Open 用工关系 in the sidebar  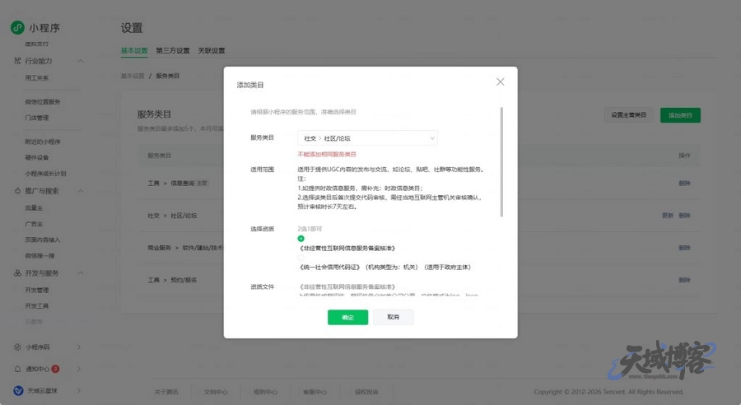click(37, 78)
